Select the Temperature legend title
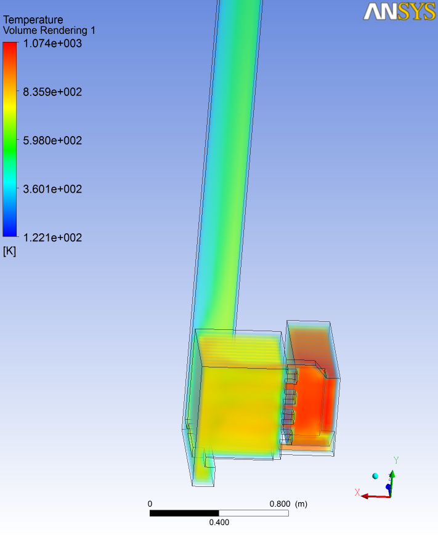 point(33,20)
